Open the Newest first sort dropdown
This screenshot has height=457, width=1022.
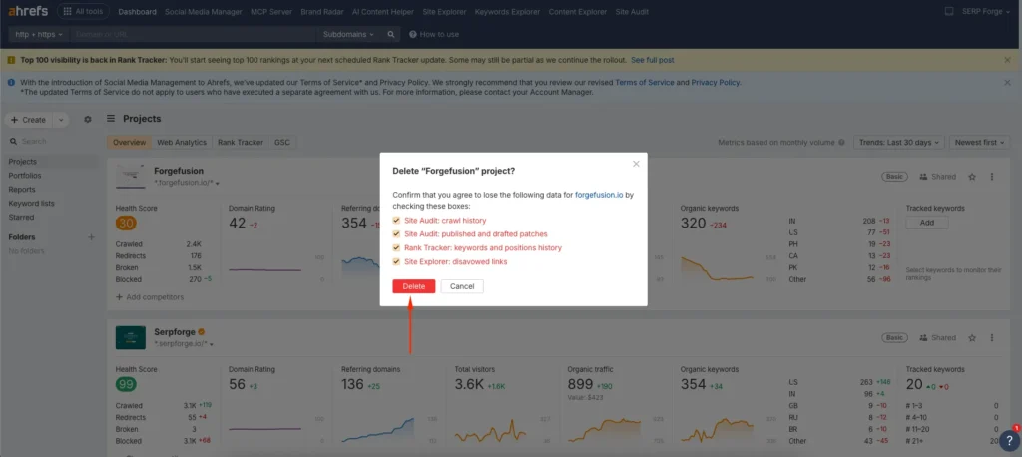point(980,142)
